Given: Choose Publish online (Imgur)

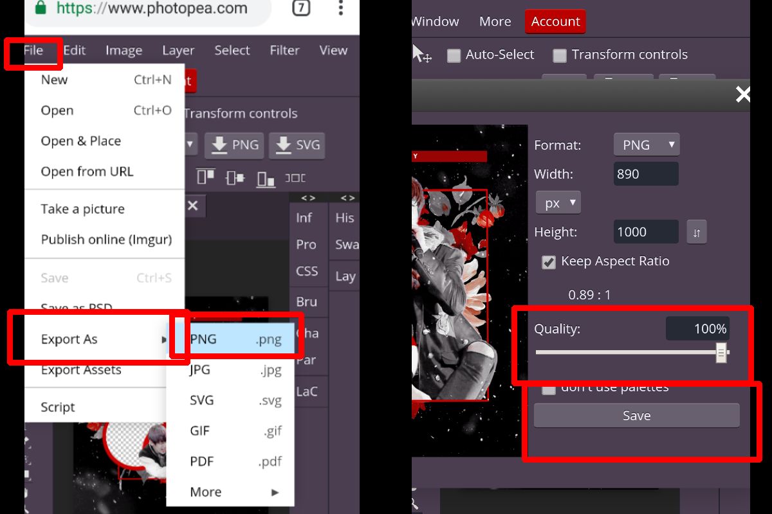Looking at the screenshot, I should pyautogui.click(x=104, y=240).
